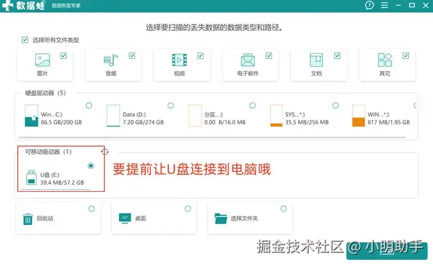Click the 回收站 label text
The height and width of the screenshot is (264, 433).
(x=45, y=218)
